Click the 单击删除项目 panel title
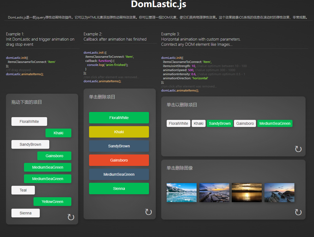The image size is (314, 237). point(102,97)
